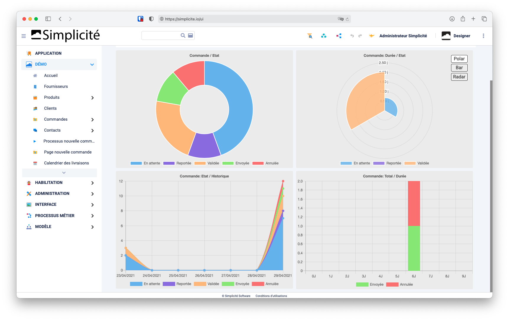The image size is (509, 320).
Task: Toggle Envoyée in donut chart legend
Action: [236, 163]
